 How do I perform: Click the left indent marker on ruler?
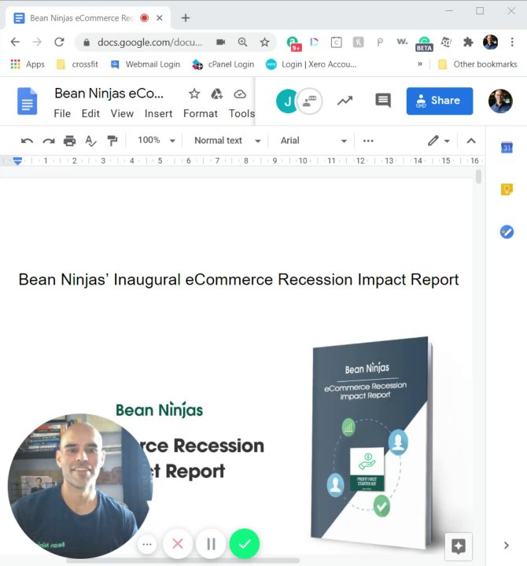(17, 161)
